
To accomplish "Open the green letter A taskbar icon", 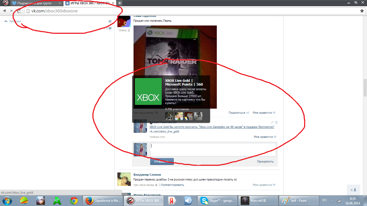I will 57,201.
